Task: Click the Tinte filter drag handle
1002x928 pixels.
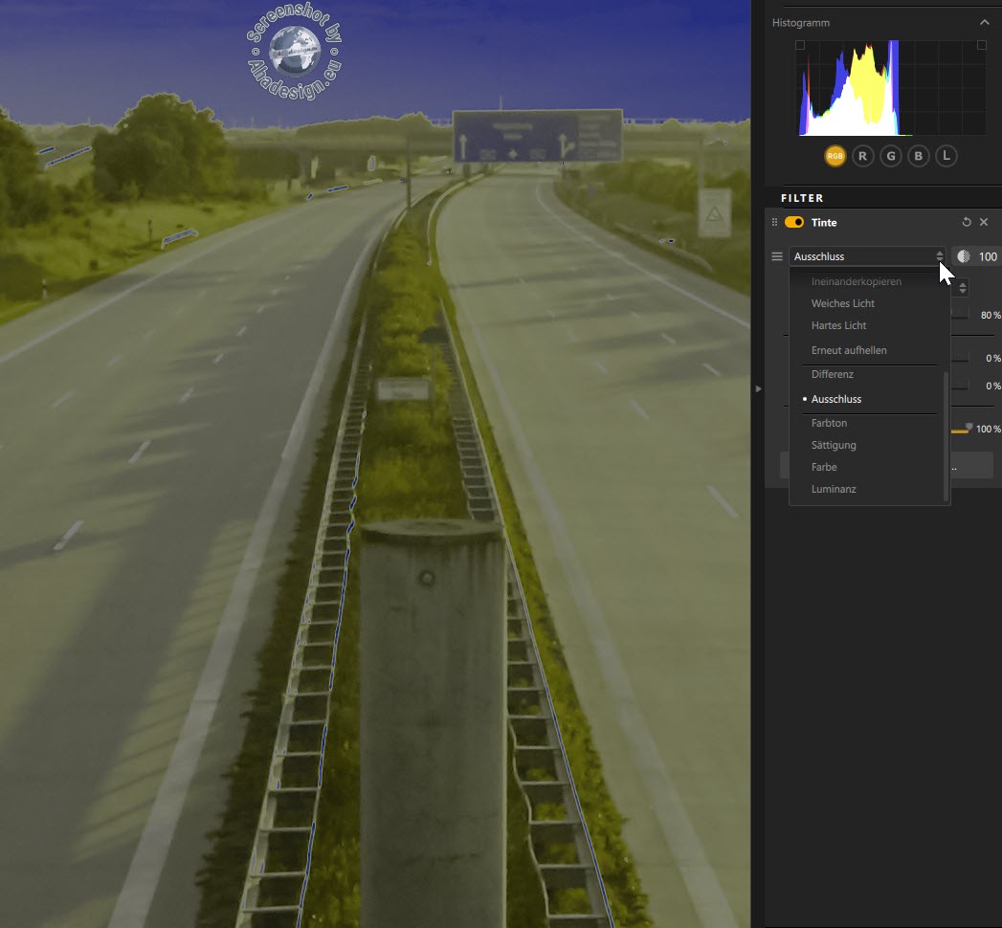Action: 774,222
